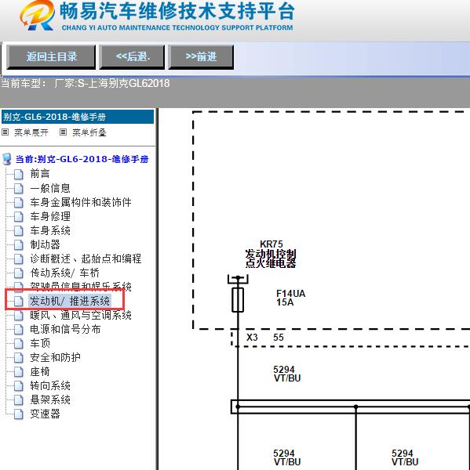Screen dimensions: 470x470
Task: Click the page icon beside 暖风、通风与空调系统
Action: pos(19,316)
